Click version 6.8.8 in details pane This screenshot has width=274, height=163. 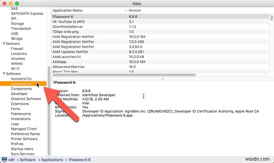(87, 91)
